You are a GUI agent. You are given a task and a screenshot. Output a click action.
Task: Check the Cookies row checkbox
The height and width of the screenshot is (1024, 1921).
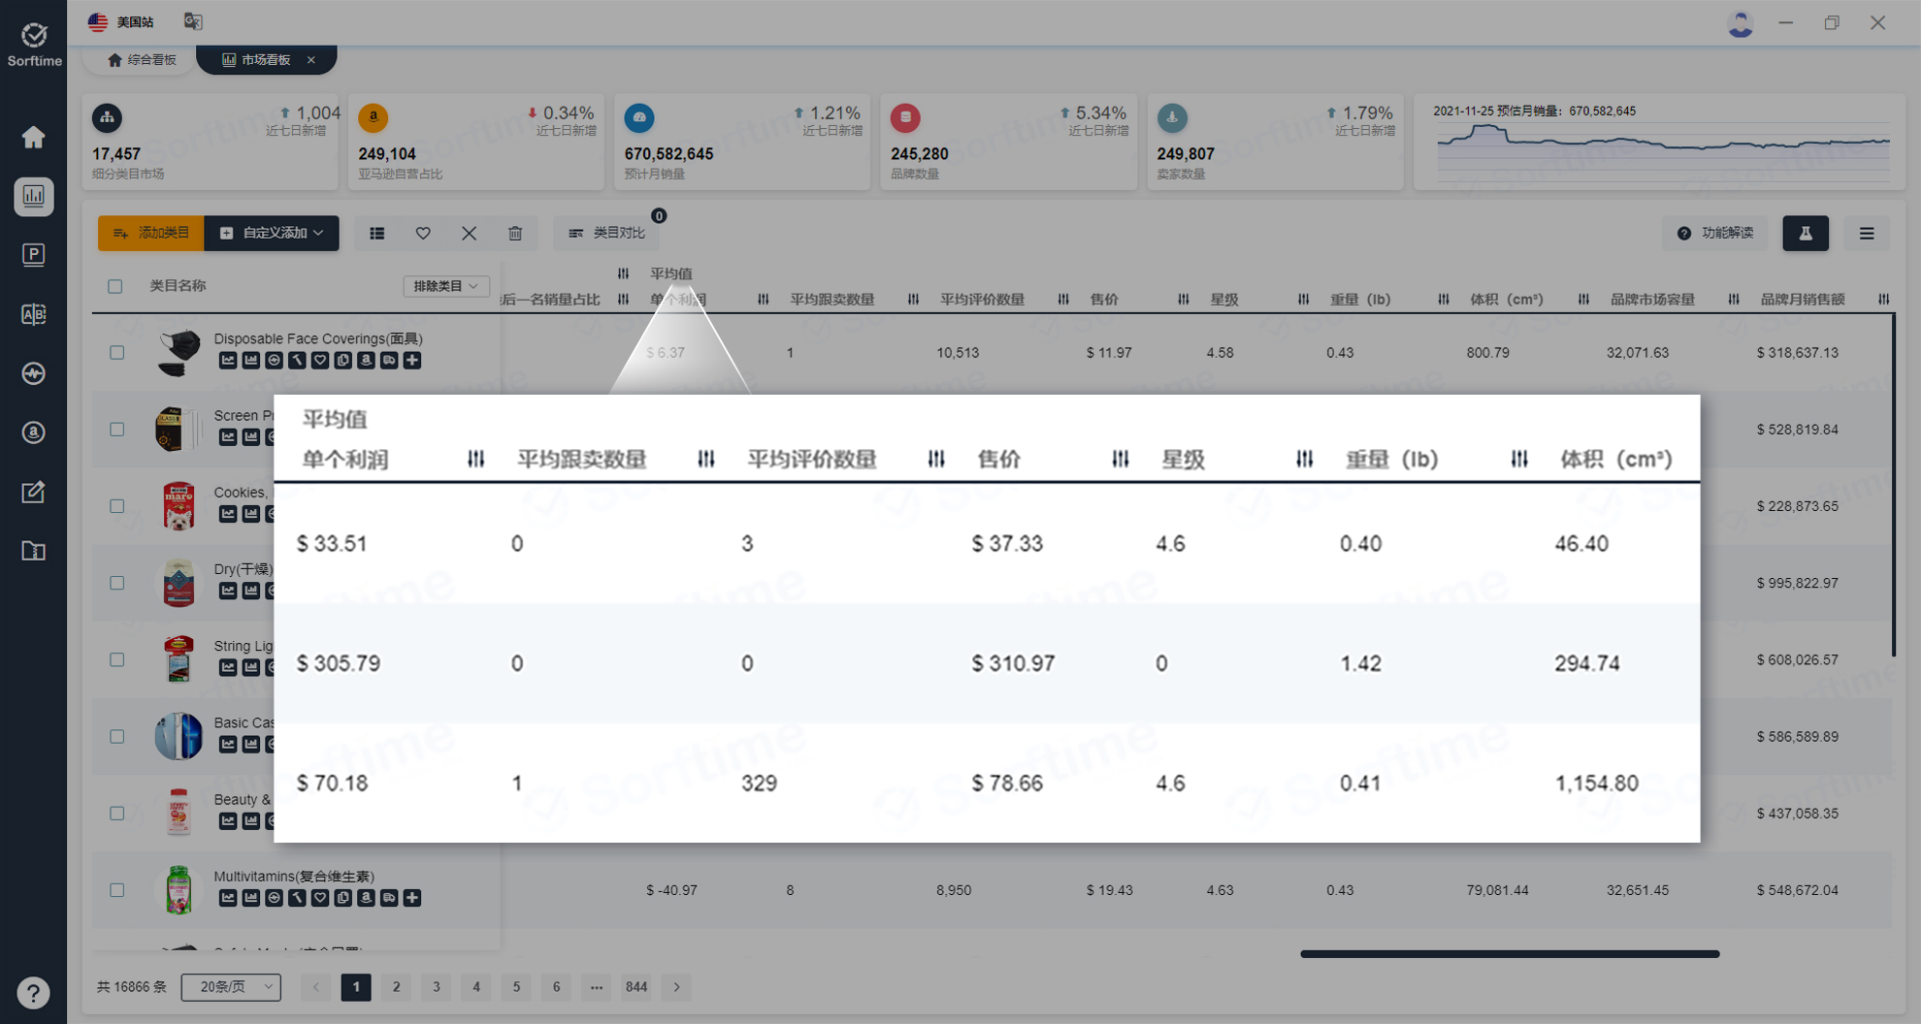coord(116,506)
